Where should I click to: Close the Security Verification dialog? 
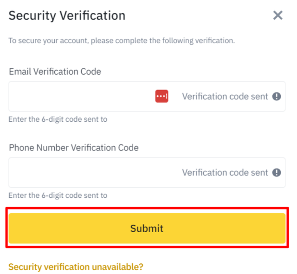[x=278, y=15]
